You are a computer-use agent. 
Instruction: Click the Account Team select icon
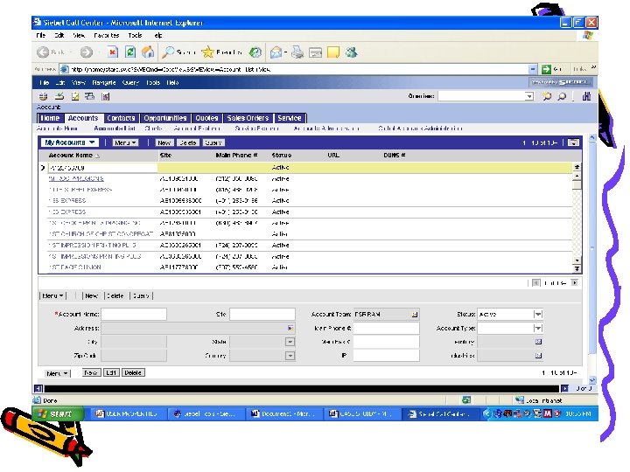click(415, 315)
